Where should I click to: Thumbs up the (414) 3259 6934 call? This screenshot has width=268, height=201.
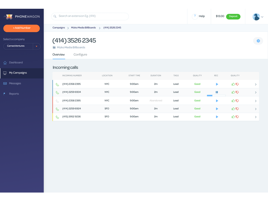click(233, 92)
